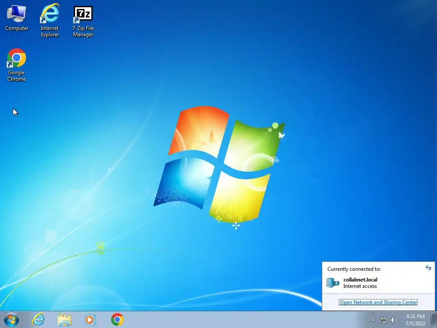Launch Internet Explorer from the taskbar

38,319
